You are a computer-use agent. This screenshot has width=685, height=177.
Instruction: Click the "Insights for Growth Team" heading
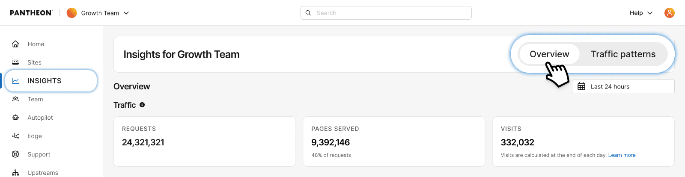coord(182,54)
